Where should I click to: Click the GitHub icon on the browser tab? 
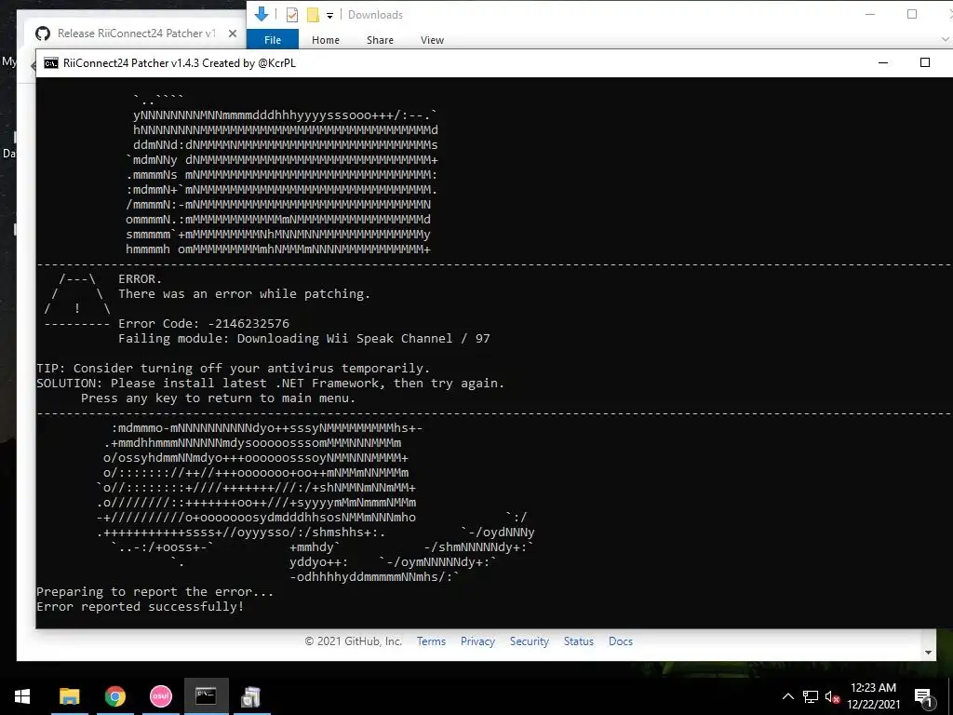coord(43,34)
